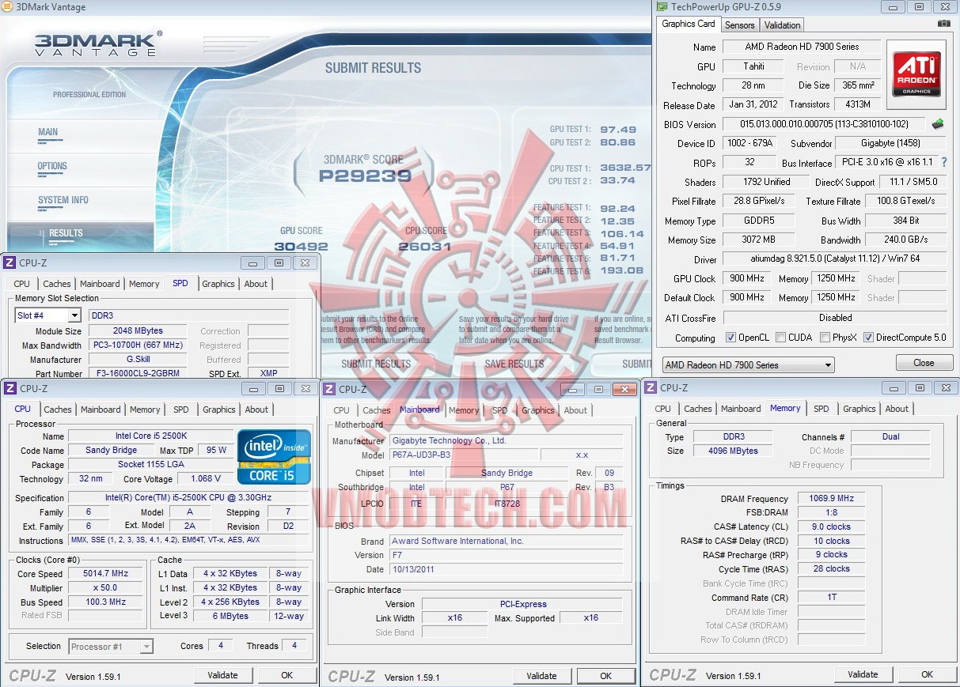The width and height of the screenshot is (960, 687).
Task: Click the Driver field atiumdag 8.921.5.0
Action: pyautogui.click(x=834, y=259)
